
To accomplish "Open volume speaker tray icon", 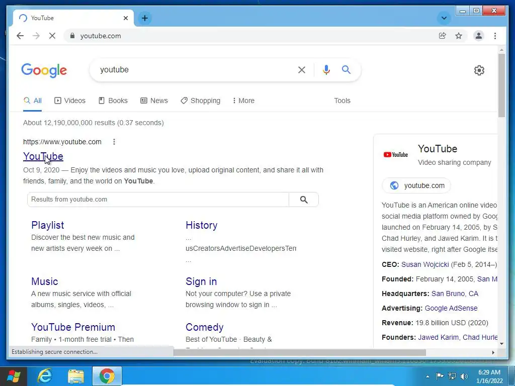I will coord(464,376).
